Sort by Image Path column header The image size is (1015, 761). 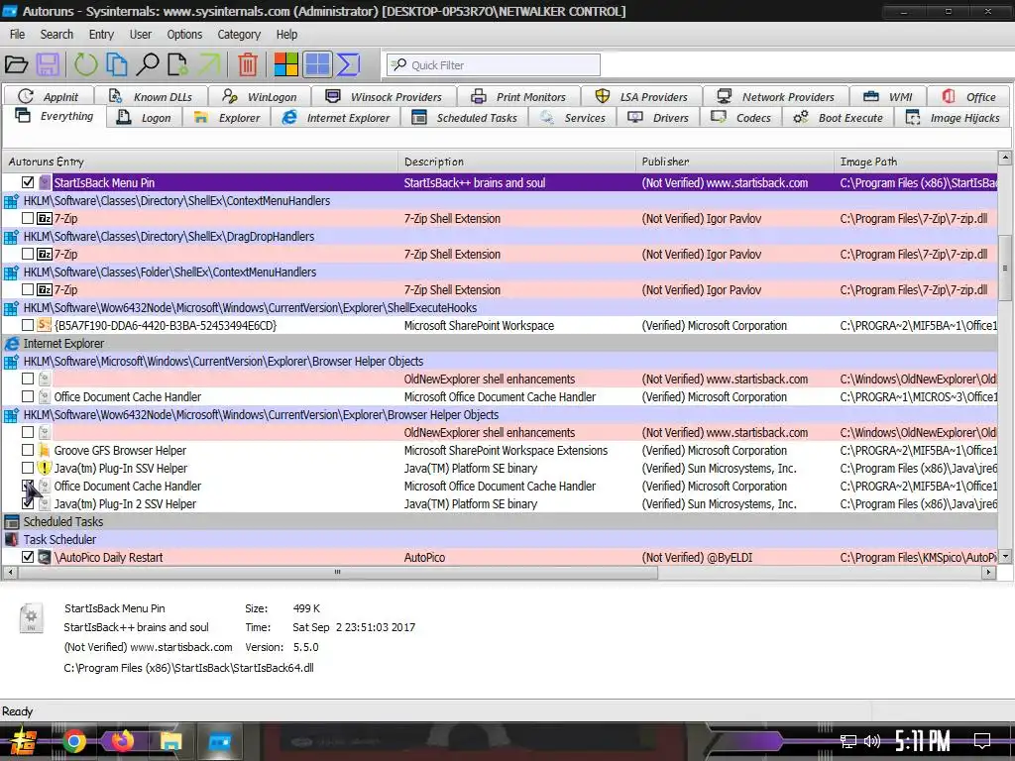click(916, 162)
